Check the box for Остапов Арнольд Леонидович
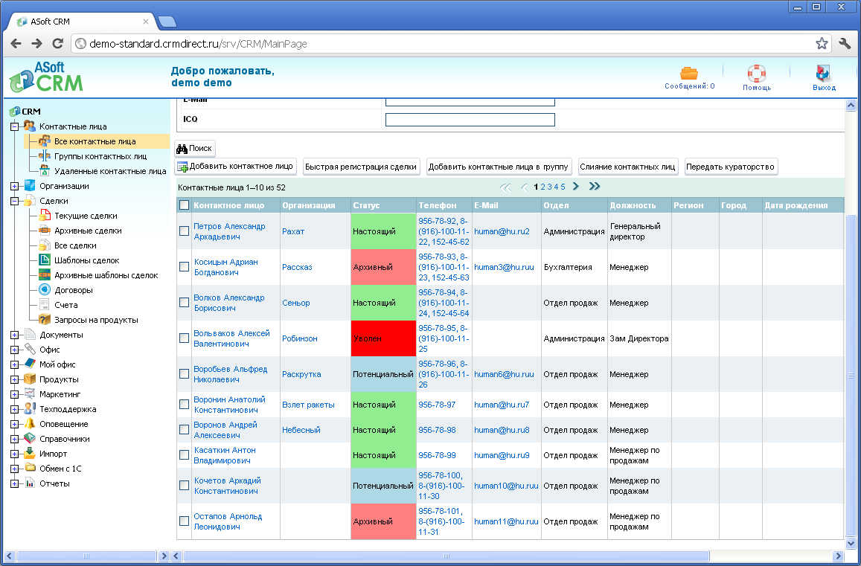The image size is (861, 566). click(184, 521)
